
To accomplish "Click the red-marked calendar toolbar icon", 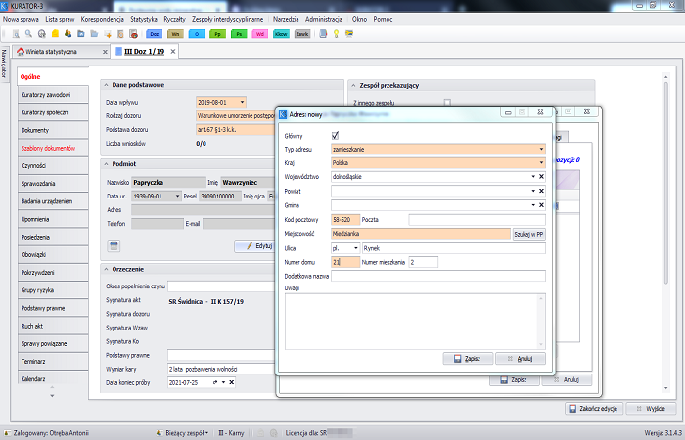I will [x=134, y=33].
